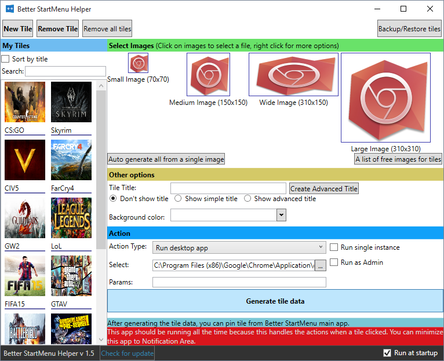
Task: Uncheck Run at startup
Action: (x=388, y=353)
